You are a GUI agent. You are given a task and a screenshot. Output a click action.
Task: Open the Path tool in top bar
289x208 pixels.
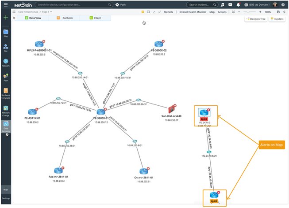pyautogui.click(x=120, y=5)
